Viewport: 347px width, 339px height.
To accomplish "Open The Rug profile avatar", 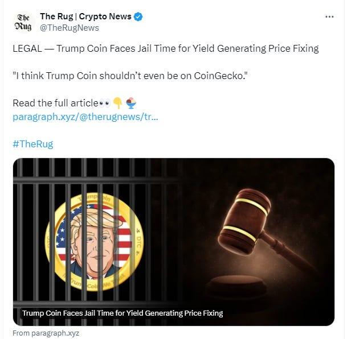I will (23, 22).
